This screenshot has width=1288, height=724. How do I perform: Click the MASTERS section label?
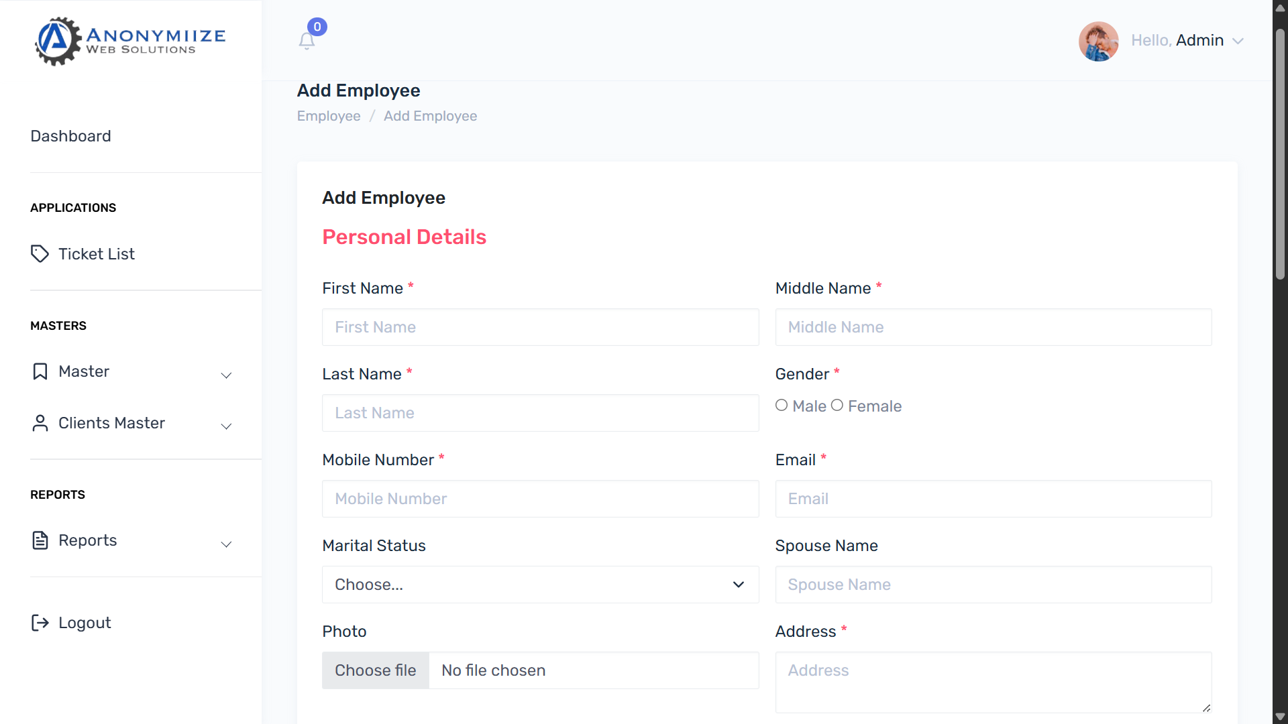(58, 326)
